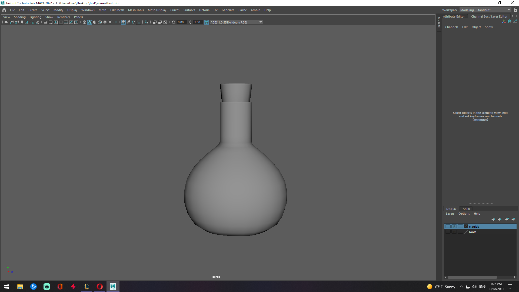Click Options in the Layer Editor
This screenshot has width=519, height=292.
pyautogui.click(x=464, y=214)
